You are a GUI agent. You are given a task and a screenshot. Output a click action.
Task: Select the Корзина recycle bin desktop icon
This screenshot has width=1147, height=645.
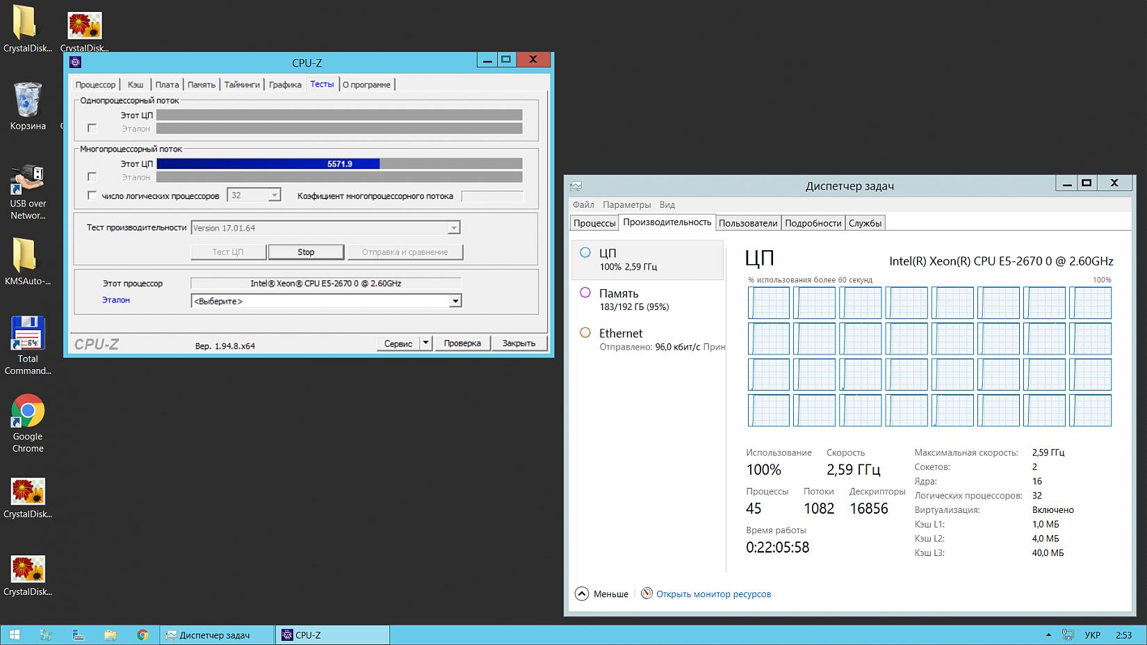(x=28, y=106)
